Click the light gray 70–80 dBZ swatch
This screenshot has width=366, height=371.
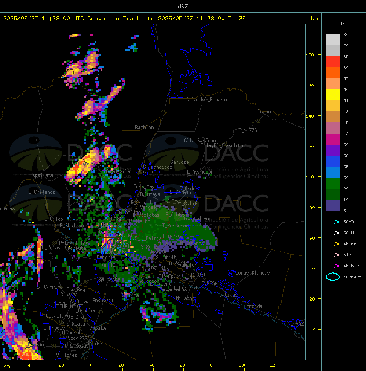pyautogui.click(x=333, y=40)
